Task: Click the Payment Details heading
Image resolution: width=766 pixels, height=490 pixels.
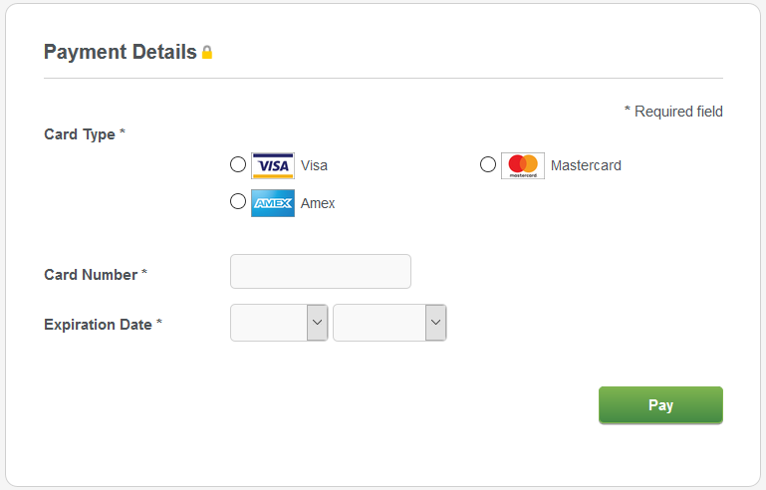Action: (121, 52)
